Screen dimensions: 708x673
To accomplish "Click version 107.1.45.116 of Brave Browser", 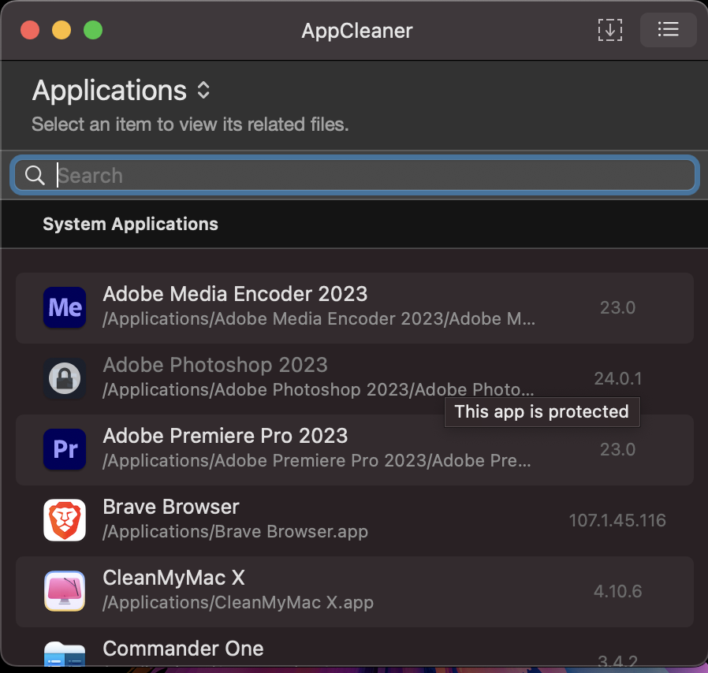I will click(x=617, y=520).
